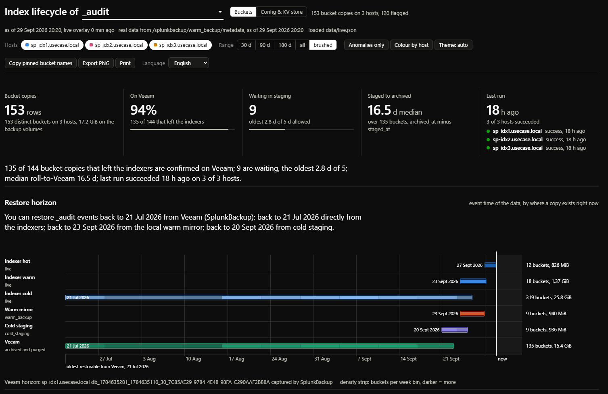Click the On Veeam 94% progress bar
This screenshot has width=608, height=394.
coord(182,129)
